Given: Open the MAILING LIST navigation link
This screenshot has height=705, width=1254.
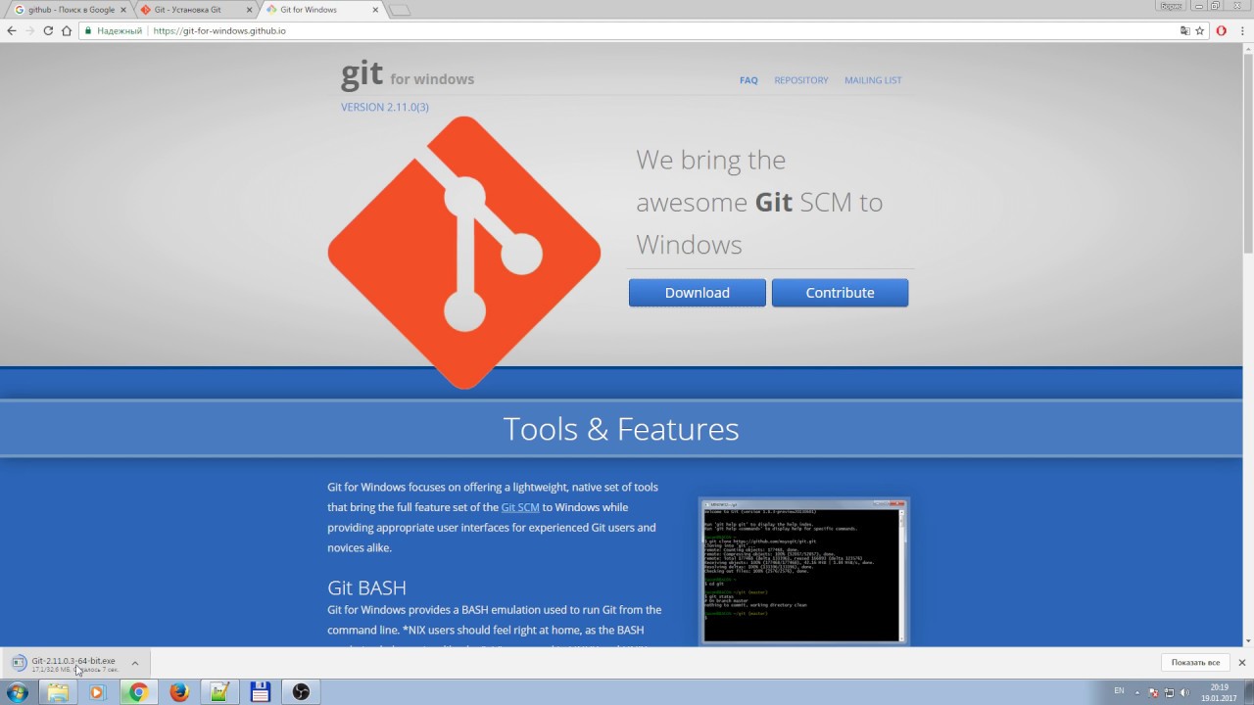Looking at the screenshot, I should tap(873, 80).
